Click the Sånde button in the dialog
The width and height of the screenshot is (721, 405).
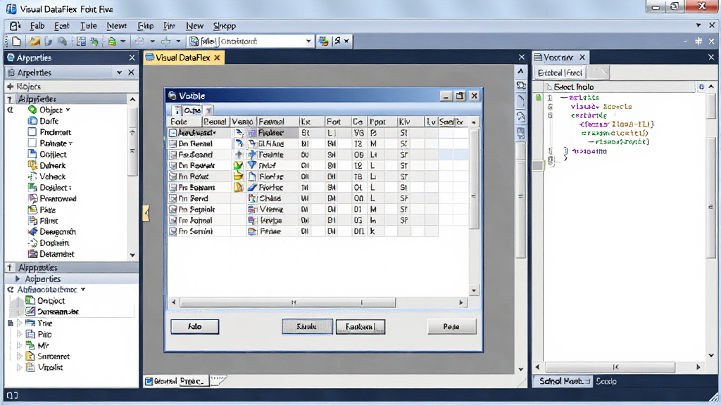click(307, 326)
